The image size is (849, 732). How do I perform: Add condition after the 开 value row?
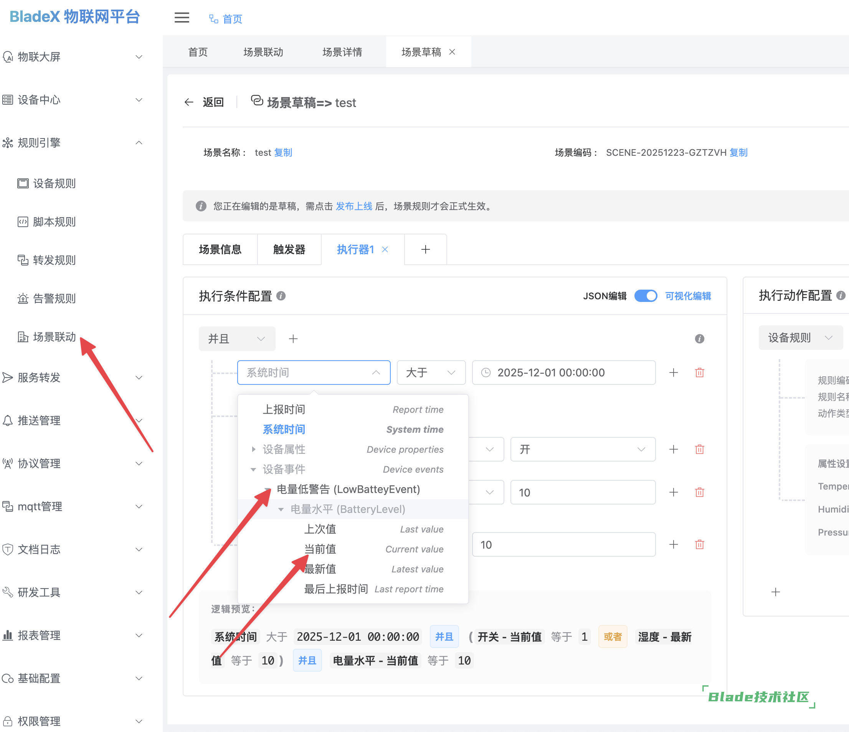click(x=673, y=449)
